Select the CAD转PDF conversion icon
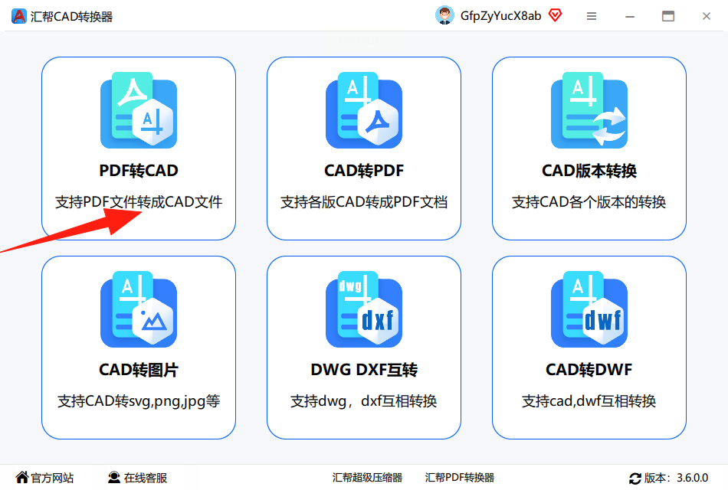 [364, 110]
